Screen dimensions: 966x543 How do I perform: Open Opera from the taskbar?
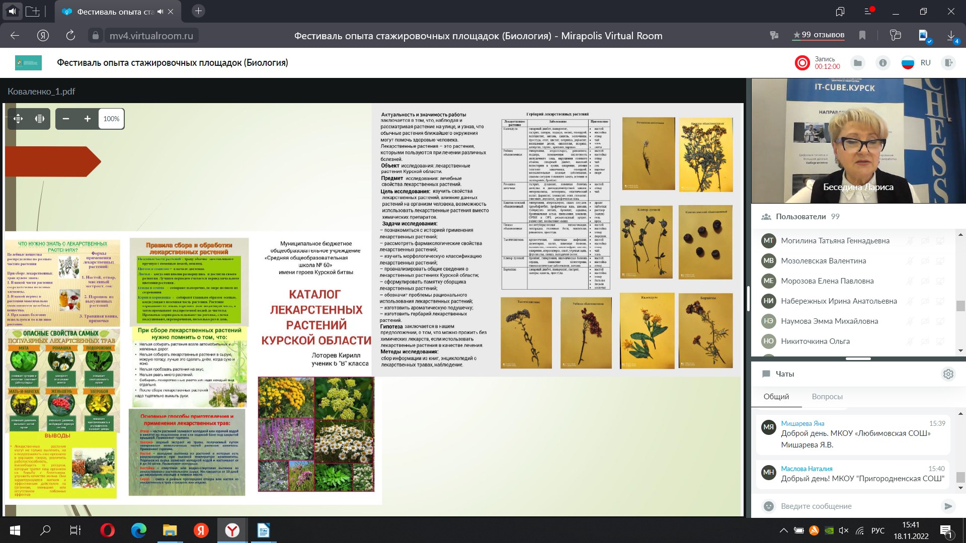point(107,530)
